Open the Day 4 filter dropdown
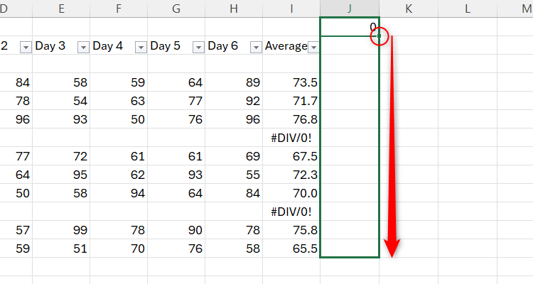Viewport: 533px width, 284px height. (140, 46)
